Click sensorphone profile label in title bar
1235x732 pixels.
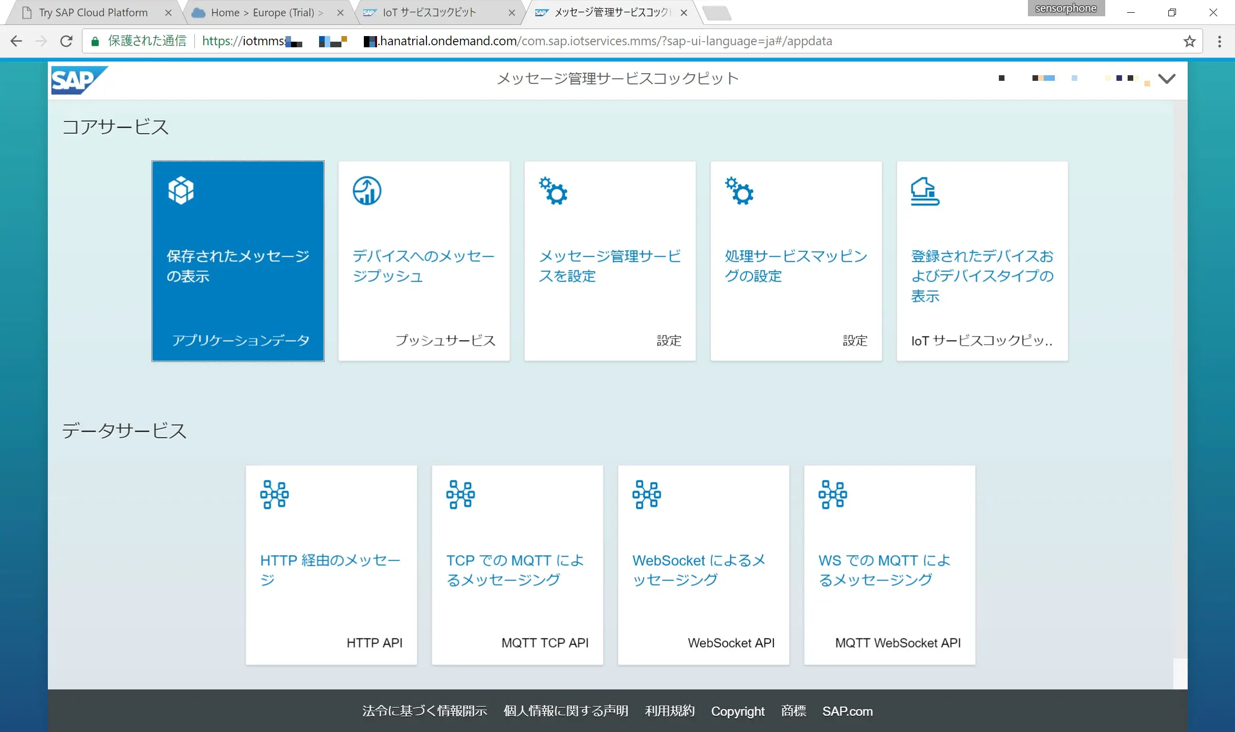click(1066, 8)
